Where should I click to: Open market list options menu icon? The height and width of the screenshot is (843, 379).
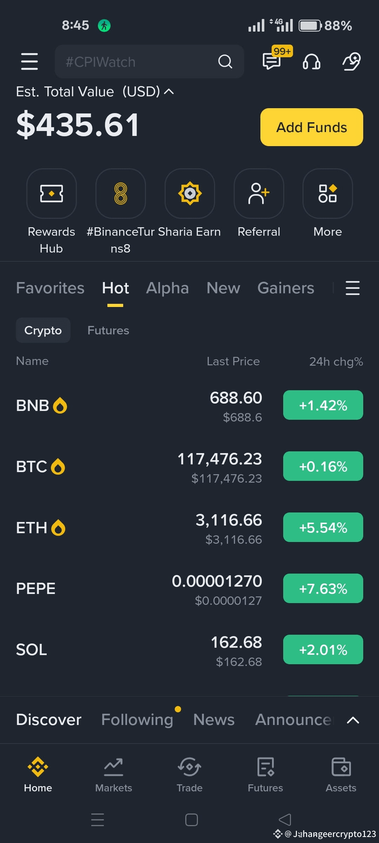353,288
